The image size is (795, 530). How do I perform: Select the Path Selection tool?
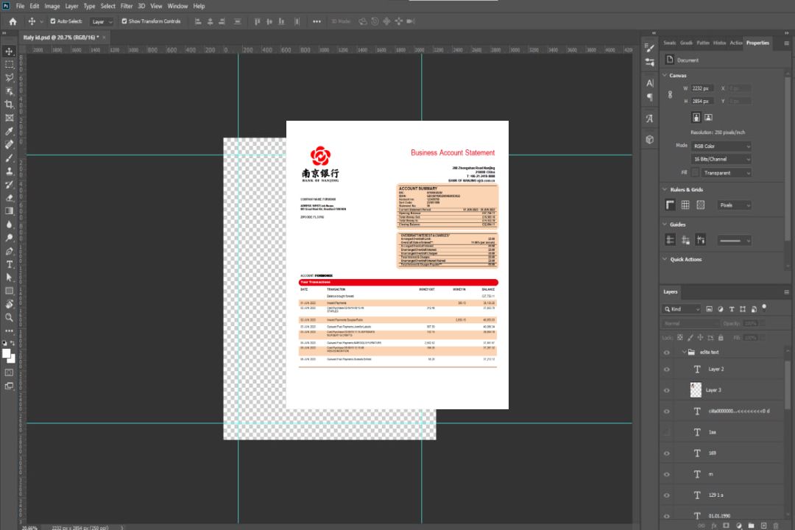pos(9,278)
